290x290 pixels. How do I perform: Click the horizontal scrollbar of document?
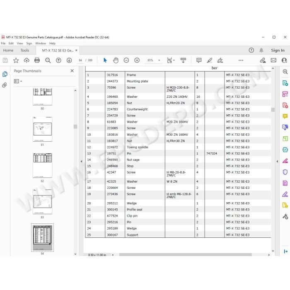point(185,255)
